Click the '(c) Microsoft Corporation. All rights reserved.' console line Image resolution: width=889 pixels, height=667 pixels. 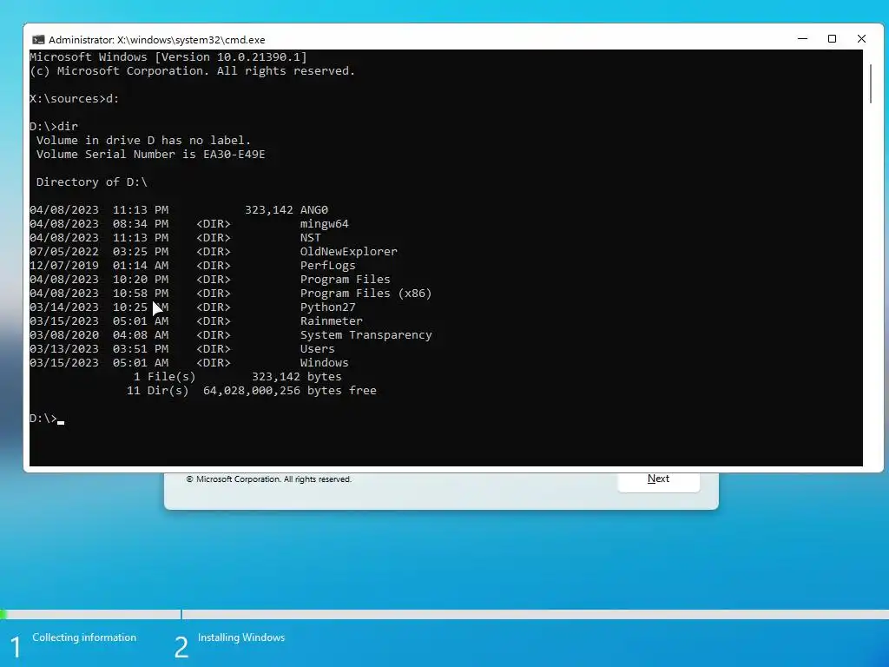tap(192, 71)
